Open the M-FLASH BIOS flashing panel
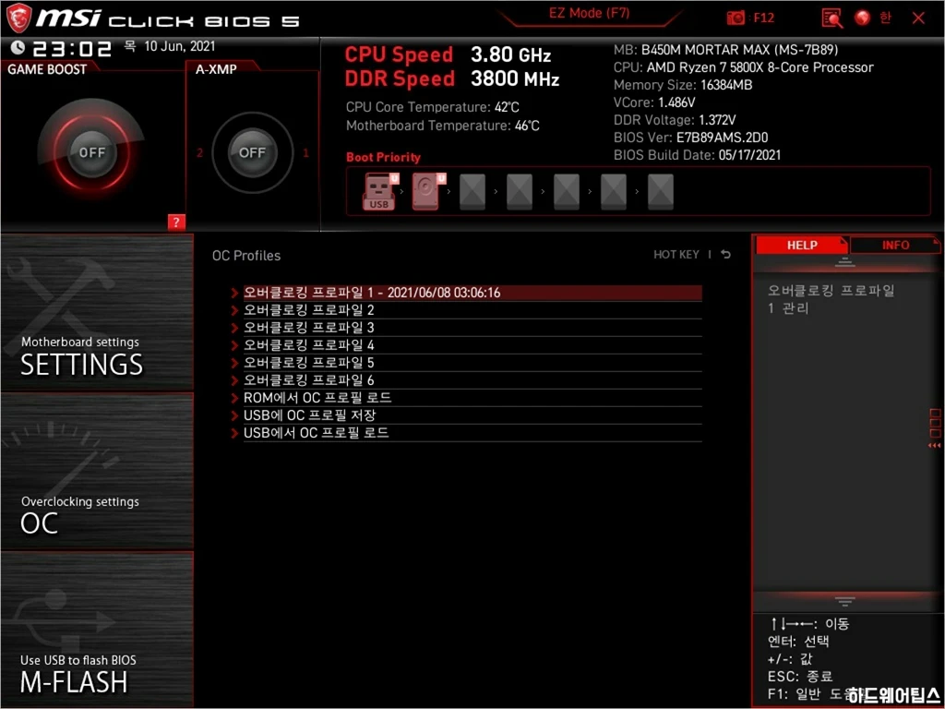The image size is (945, 709). (x=97, y=630)
